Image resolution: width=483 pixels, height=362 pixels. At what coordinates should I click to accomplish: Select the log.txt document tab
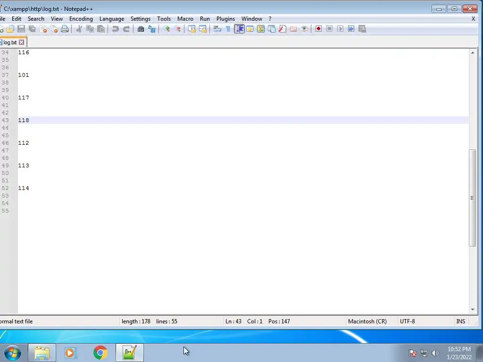click(x=10, y=42)
